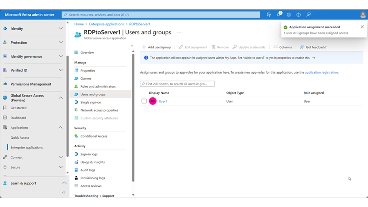Click the info banner arrow

point(314,58)
